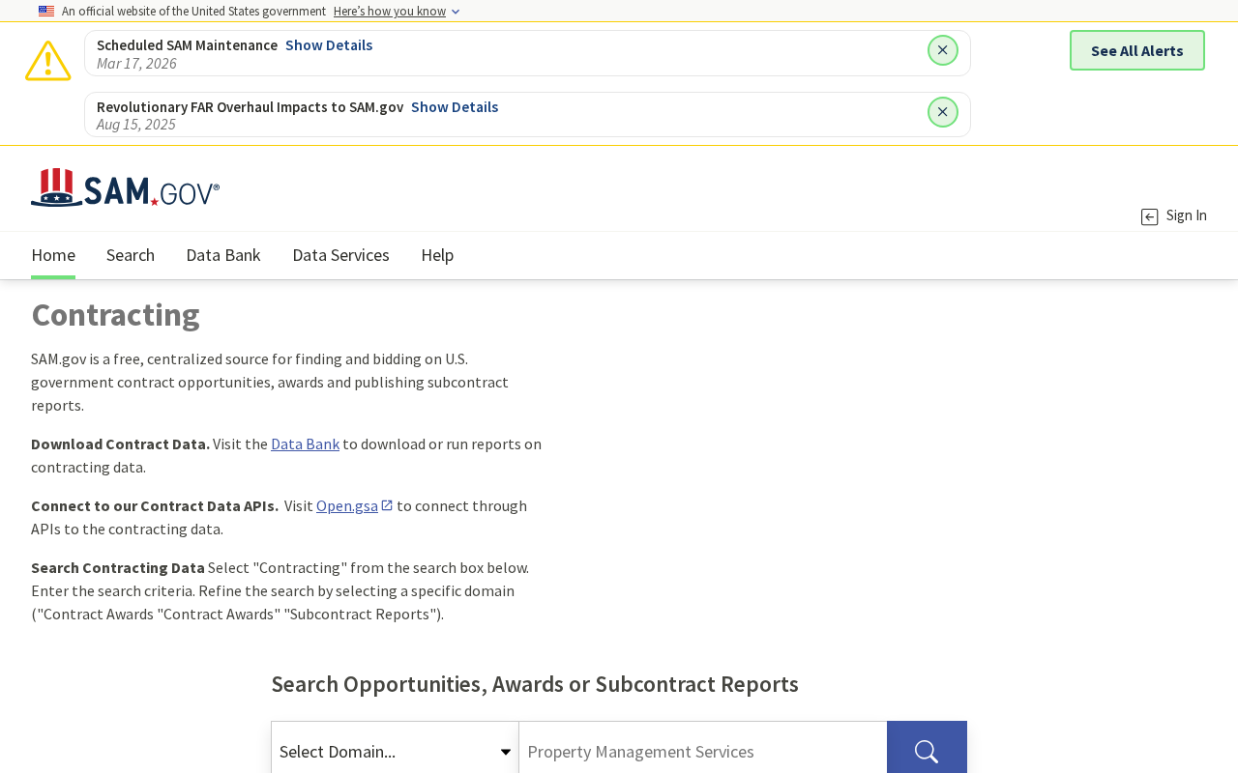
Task: Show Details for Scheduled SAM Maintenance
Action: coord(329,45)
